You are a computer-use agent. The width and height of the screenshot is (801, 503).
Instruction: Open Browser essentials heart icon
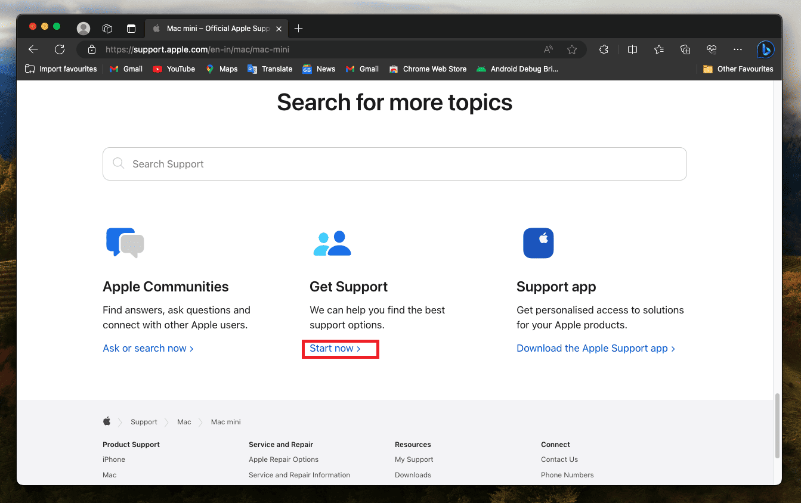pyautogui.click(x=712, y=49)
